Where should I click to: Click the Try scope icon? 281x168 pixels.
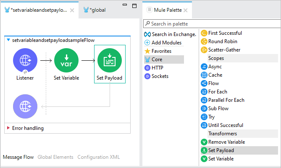(x=204, y=117)
